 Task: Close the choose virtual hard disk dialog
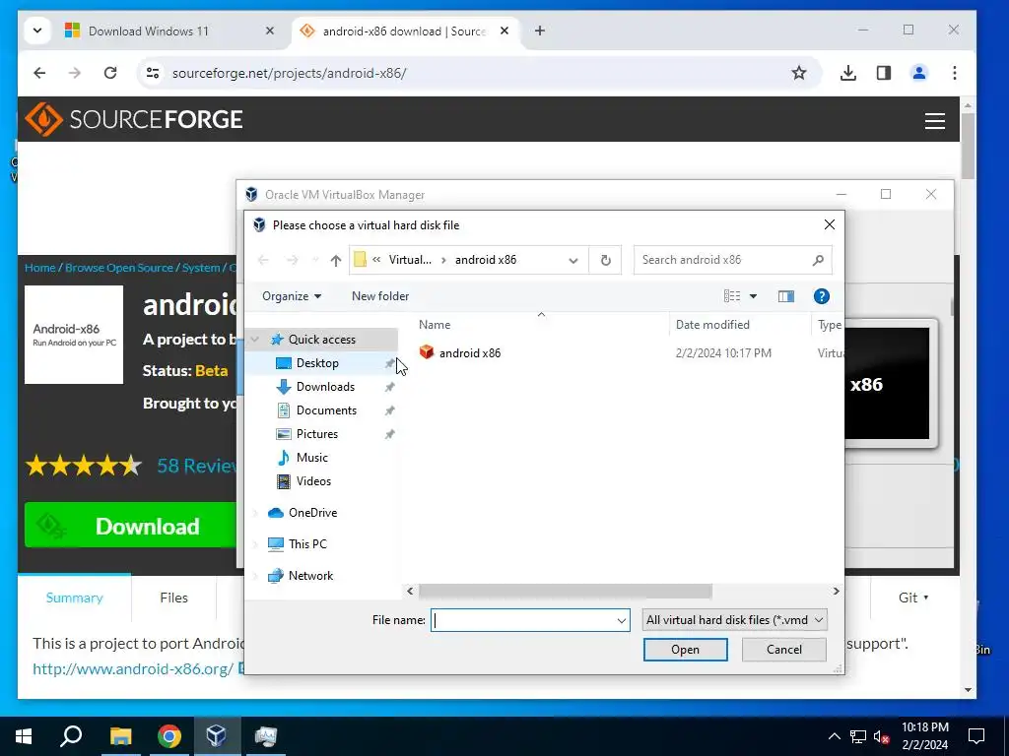coord(830,224)
